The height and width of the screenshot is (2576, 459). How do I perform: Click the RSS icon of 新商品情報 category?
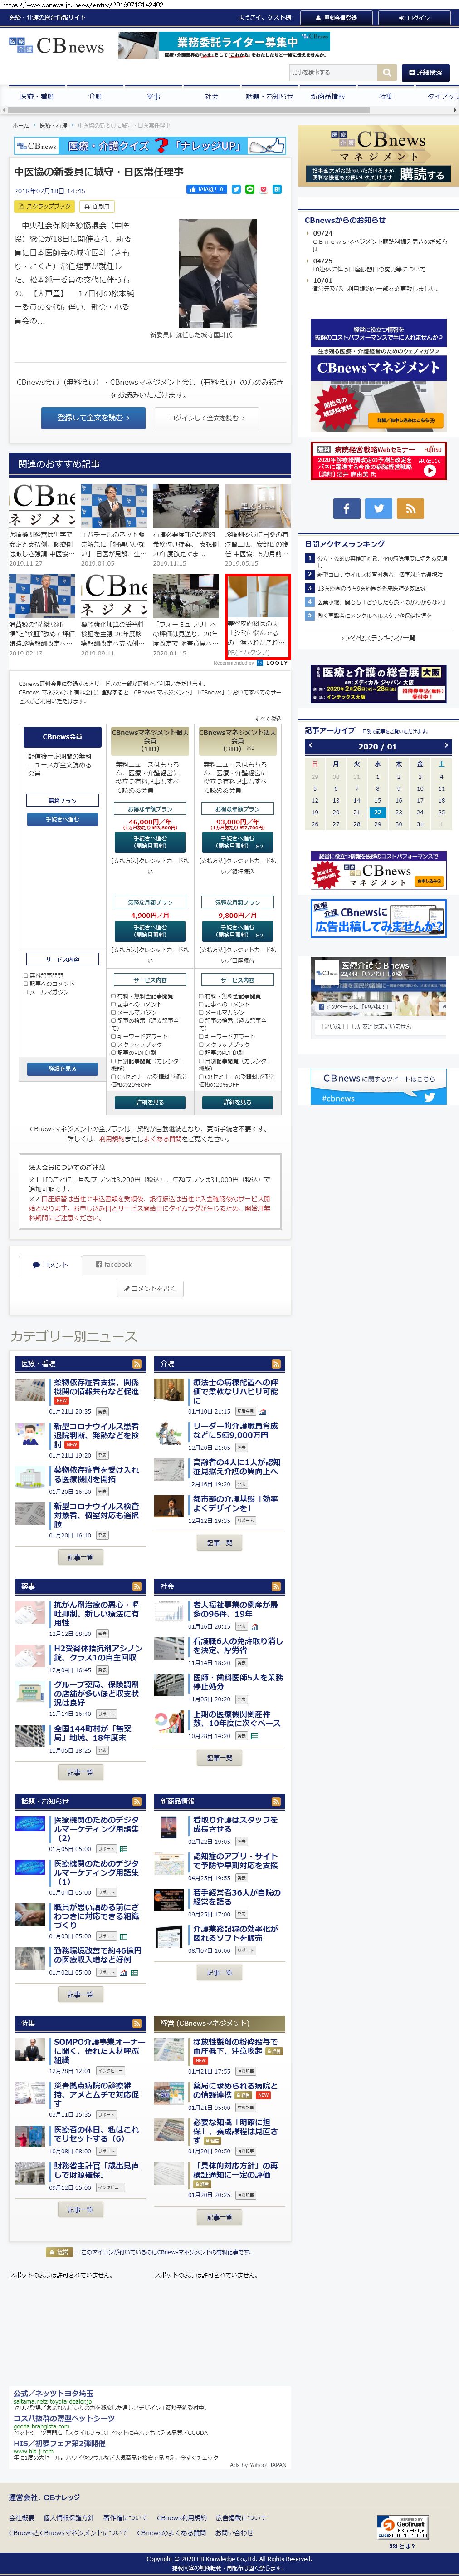click(276, 1801)
